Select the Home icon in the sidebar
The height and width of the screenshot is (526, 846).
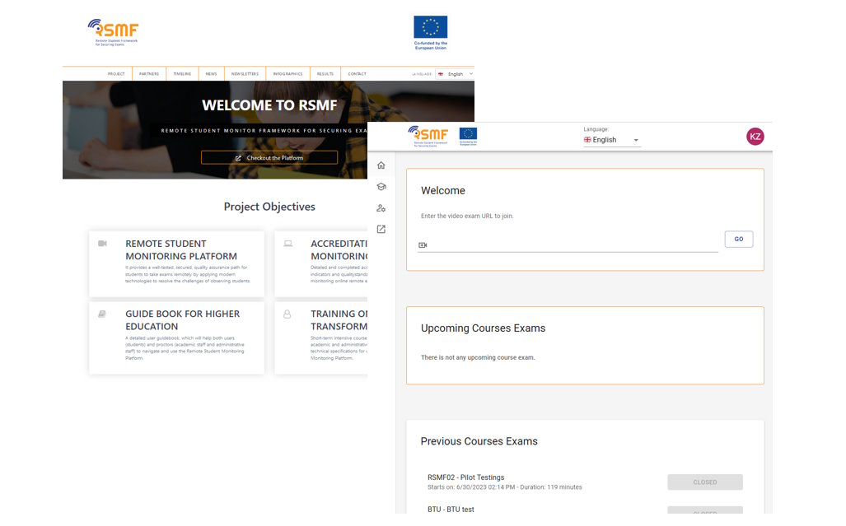point(381,165)
